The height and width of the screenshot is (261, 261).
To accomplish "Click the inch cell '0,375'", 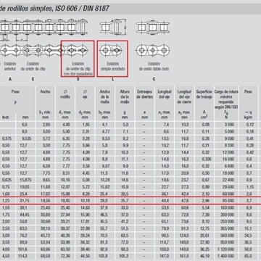I will pyautogui.click(x=7, y=138).
